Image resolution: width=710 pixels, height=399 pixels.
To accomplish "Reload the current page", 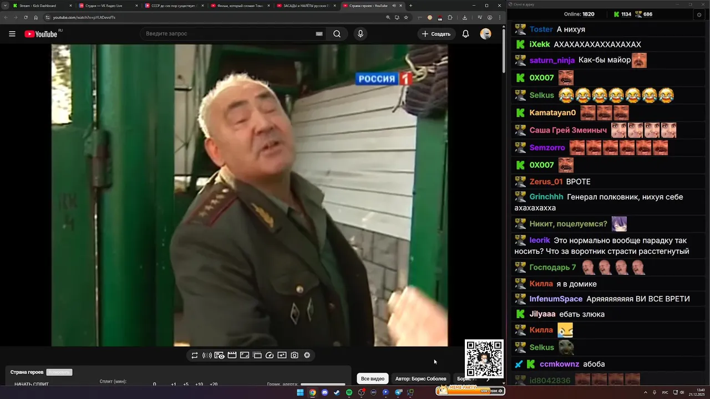I will tap(26, 17).
